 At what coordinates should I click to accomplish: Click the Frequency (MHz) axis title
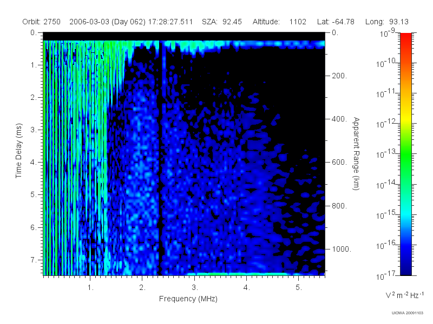pyautogui.click(x=188, y=299)
